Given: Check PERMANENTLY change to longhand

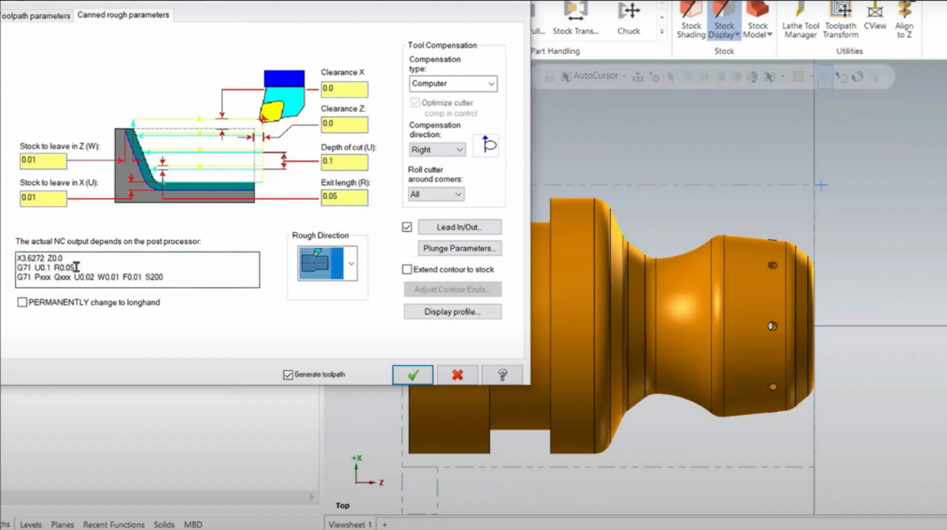Looking at the screenshot, I should 22,302.
